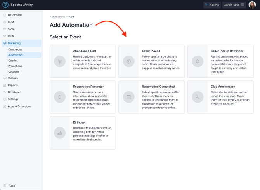Screen dimensions: 260x190
Task: Open the Developer section label
Action: coord(14,92)
